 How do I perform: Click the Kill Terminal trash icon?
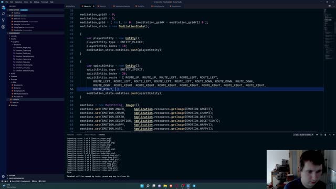click(x=325, y=135)
